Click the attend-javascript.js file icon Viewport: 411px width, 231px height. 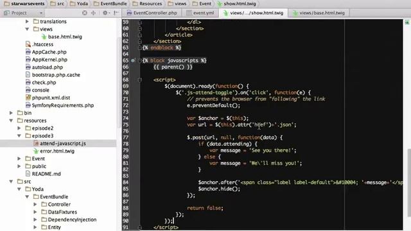[36, 143]
